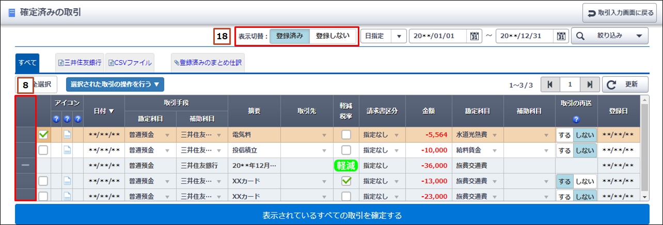Viewport: 663px width, 225px height.
Task: Enable 軽減税率 checkbox for the 投信積立 row
Action: pyautogui.click(x=346, y=150)
